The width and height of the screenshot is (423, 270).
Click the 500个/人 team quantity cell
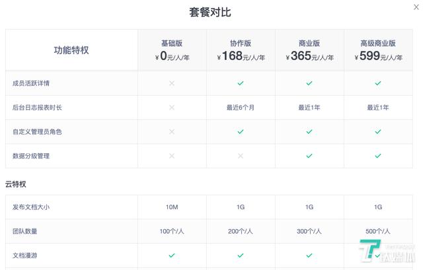[x=378, y=231]
